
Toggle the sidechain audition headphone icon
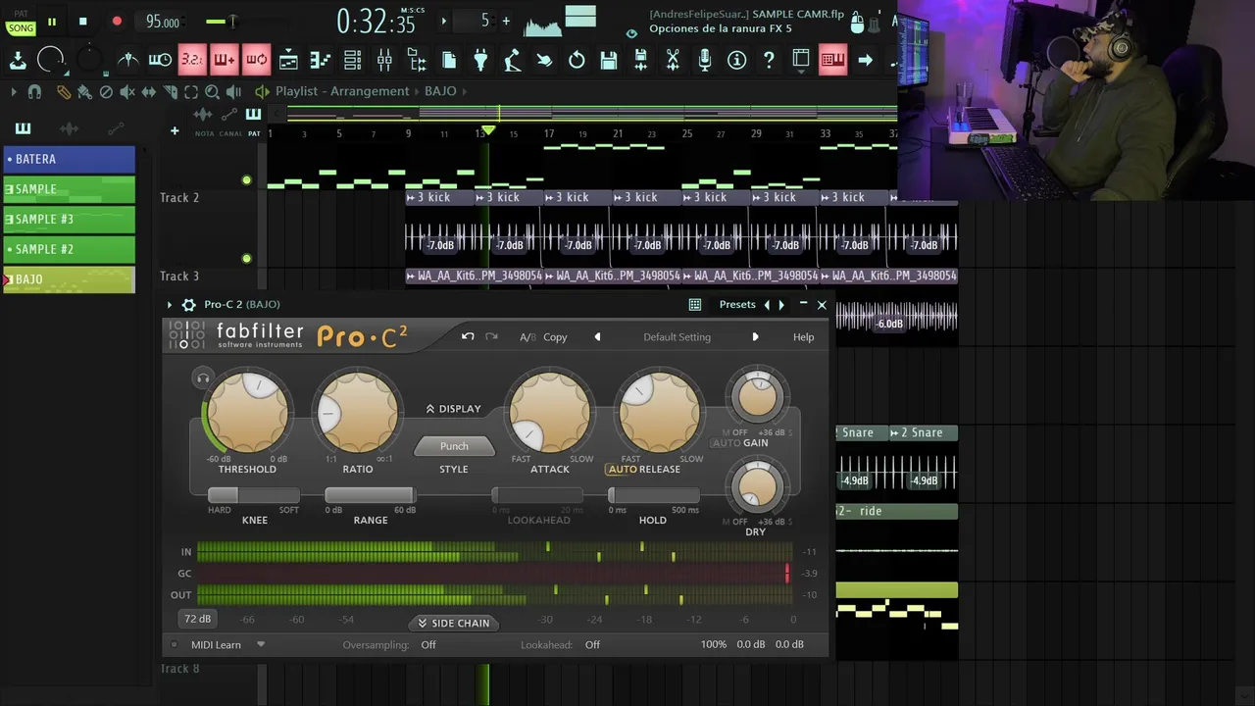click(203, 378)
